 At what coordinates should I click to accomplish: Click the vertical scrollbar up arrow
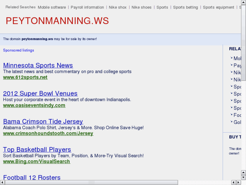point(243,2)
